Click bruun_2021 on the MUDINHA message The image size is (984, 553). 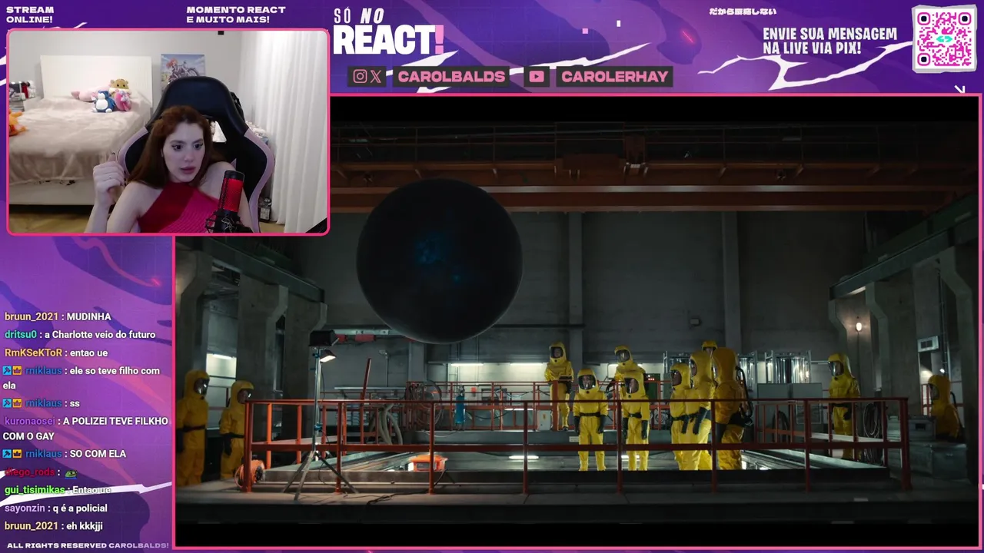click(32, 317)
